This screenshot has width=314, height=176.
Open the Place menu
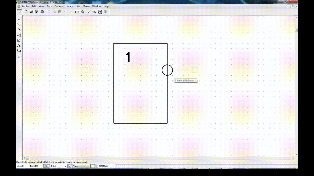tap(49, 6)
